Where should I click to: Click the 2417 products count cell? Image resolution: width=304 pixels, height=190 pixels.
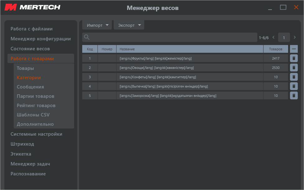coord(276,58)
